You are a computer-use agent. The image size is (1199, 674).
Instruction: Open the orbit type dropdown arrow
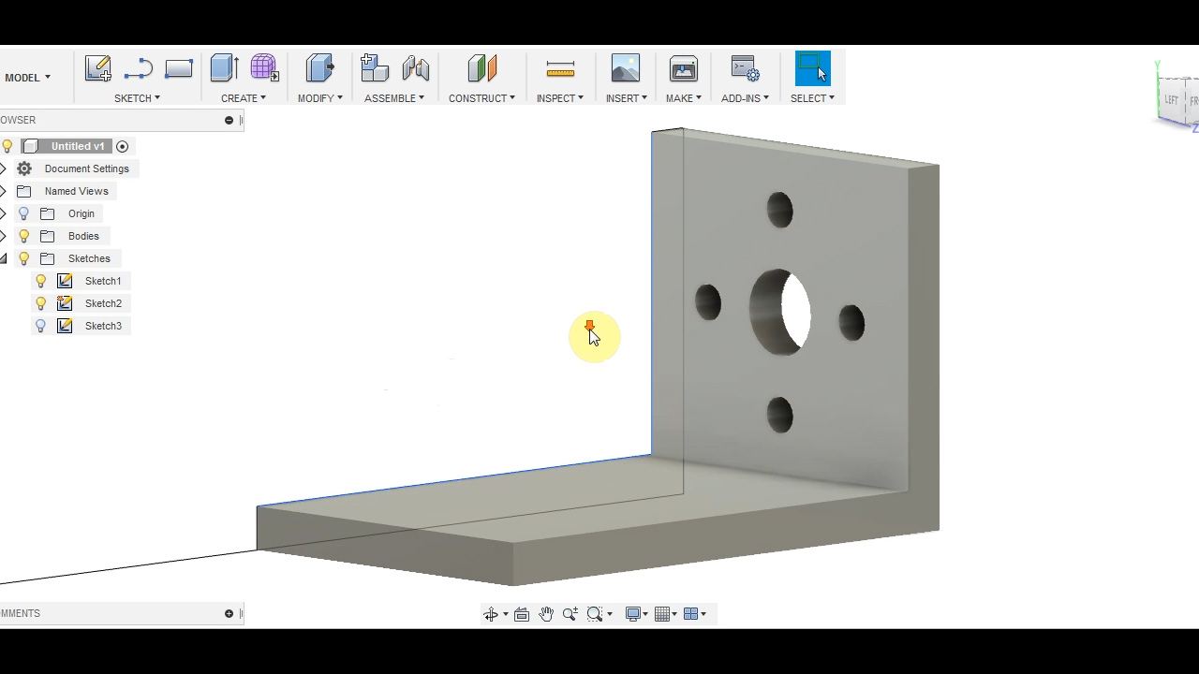coord(506,614)
